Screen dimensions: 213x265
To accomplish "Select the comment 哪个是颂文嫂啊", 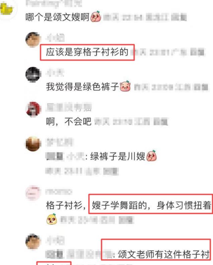I will pos(57,17).
